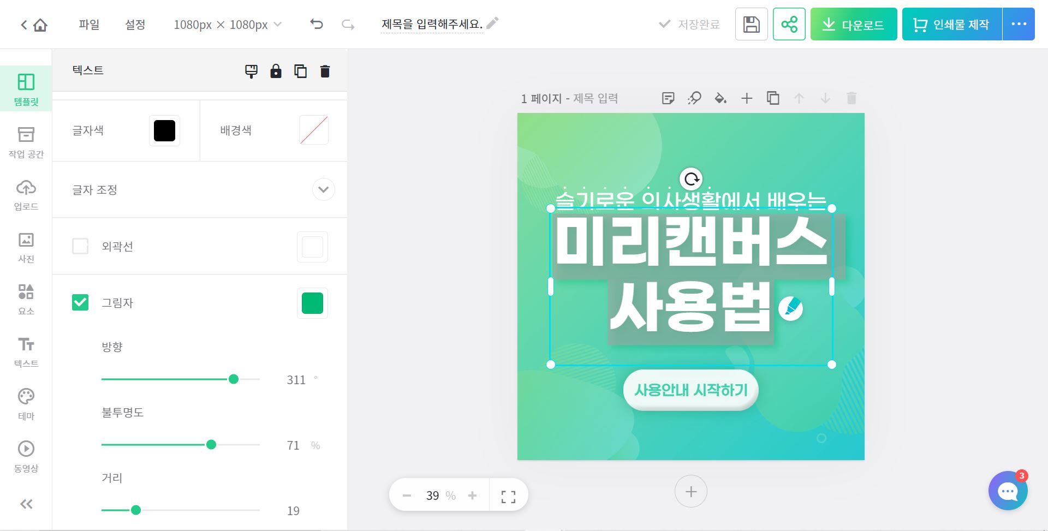Undo the last action
This screenshot has width=1048, height=531.
pyautogui.click(x=317, y=24)
